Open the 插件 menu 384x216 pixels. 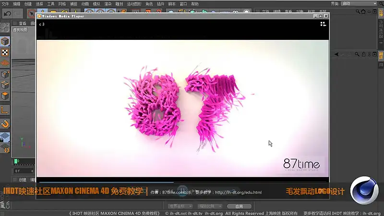point(160,4)
